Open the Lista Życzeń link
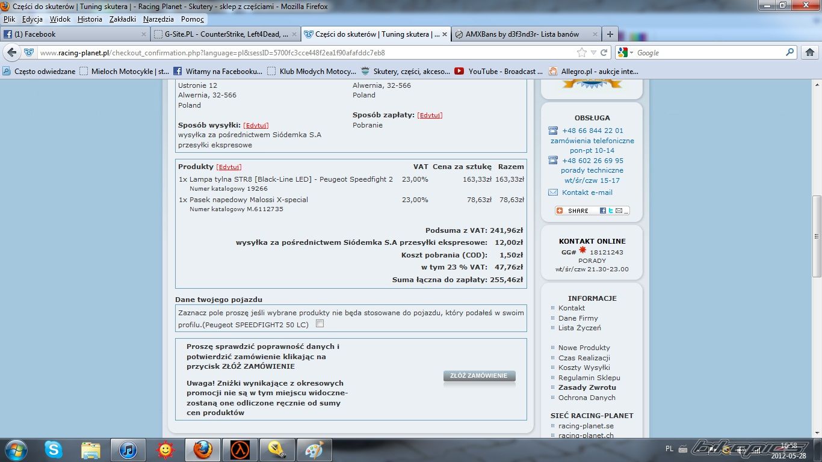 579,328
